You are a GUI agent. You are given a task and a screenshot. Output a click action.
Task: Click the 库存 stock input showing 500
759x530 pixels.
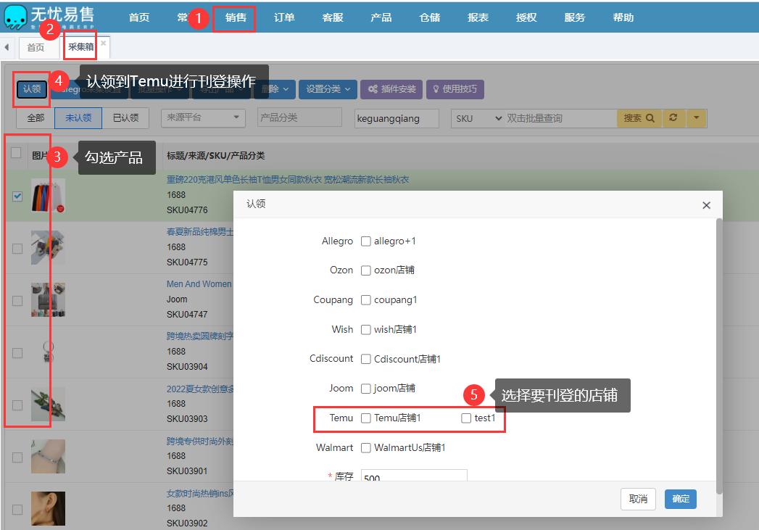[x=413, y=477]
